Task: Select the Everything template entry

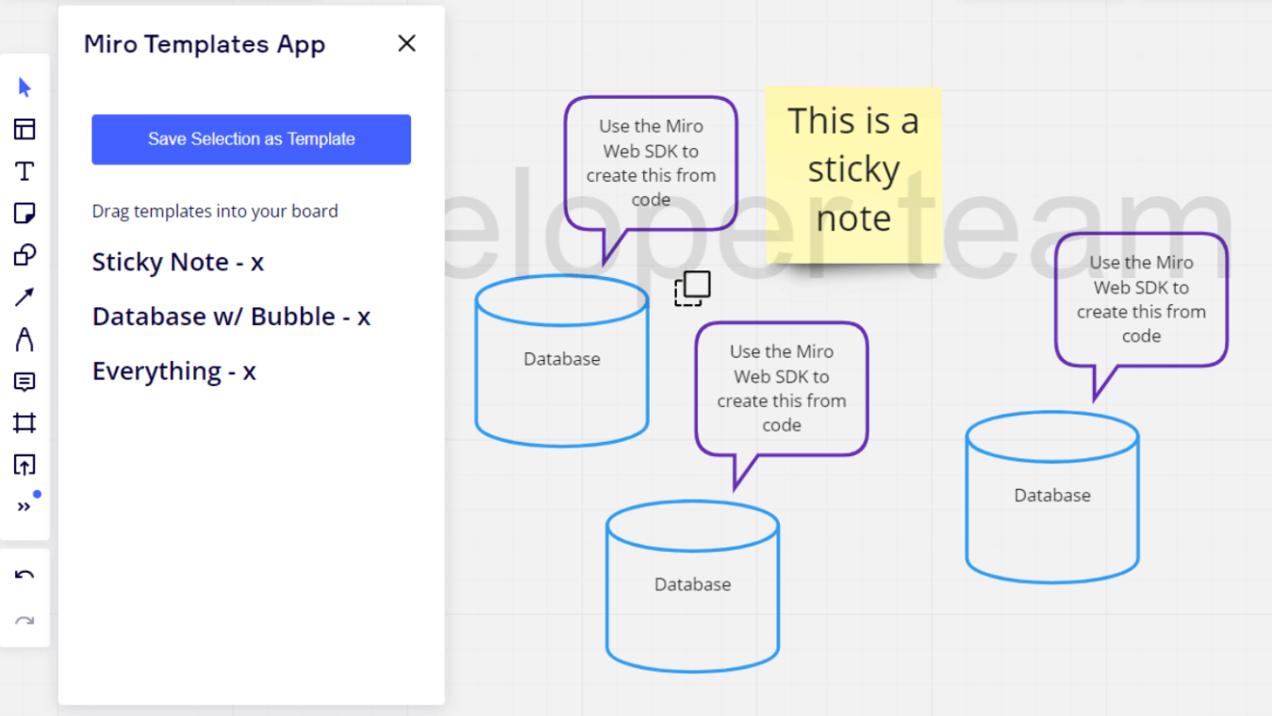Action: [x=173, y=370]
